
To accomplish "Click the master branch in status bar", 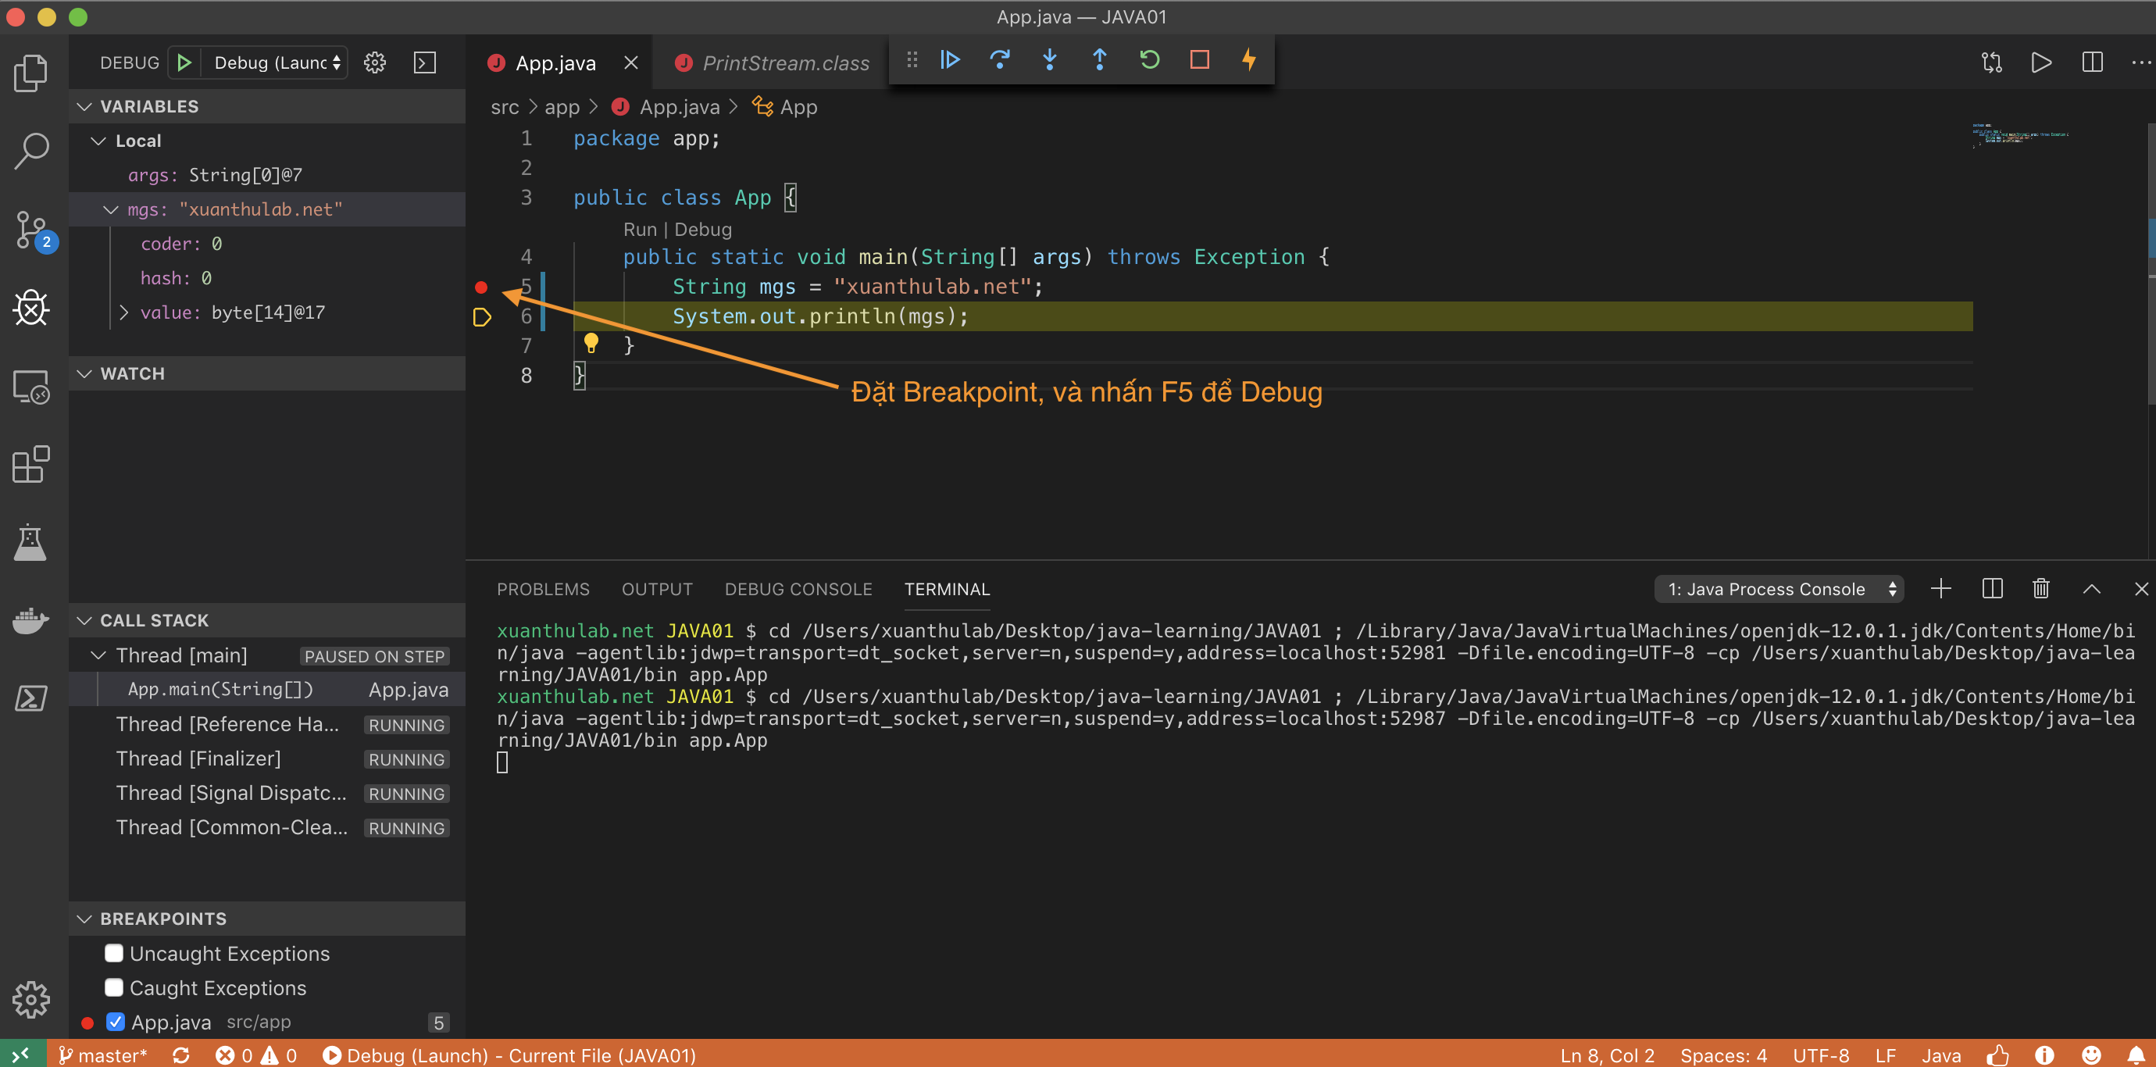I will click(103, 1055).
